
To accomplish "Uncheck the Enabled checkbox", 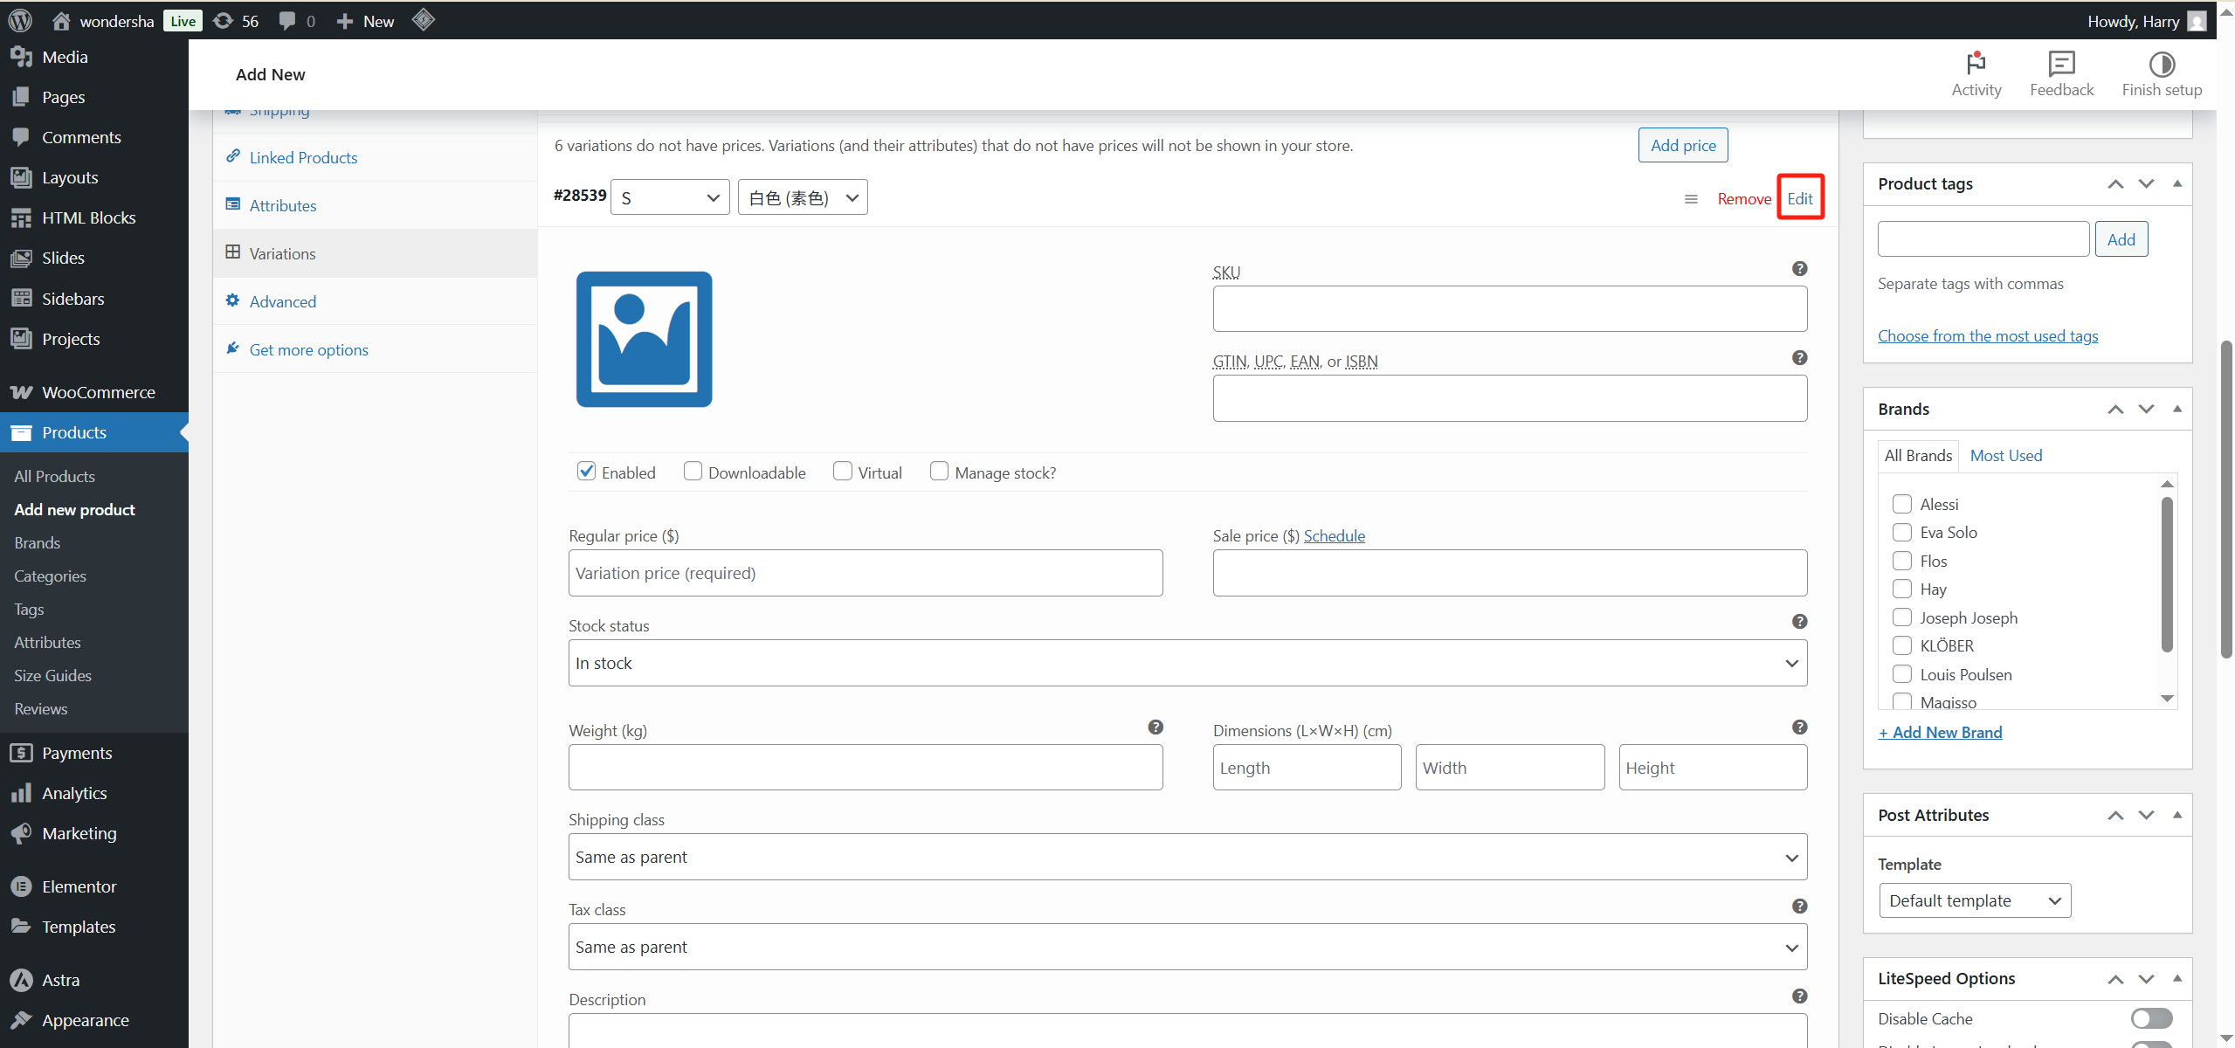I will [587, 472].
